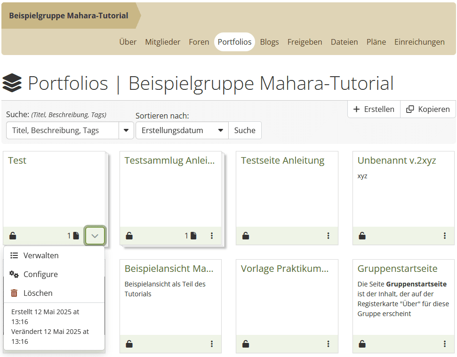
Task: Click the page count icon on Testsammlug Anlei... card
Action: 193,236
